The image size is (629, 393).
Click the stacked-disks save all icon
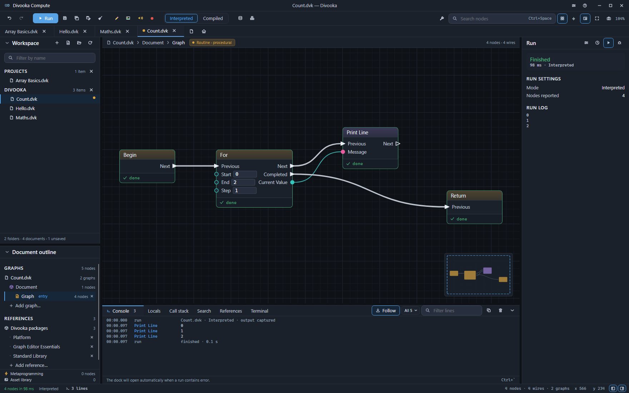(x=76, y=18)
